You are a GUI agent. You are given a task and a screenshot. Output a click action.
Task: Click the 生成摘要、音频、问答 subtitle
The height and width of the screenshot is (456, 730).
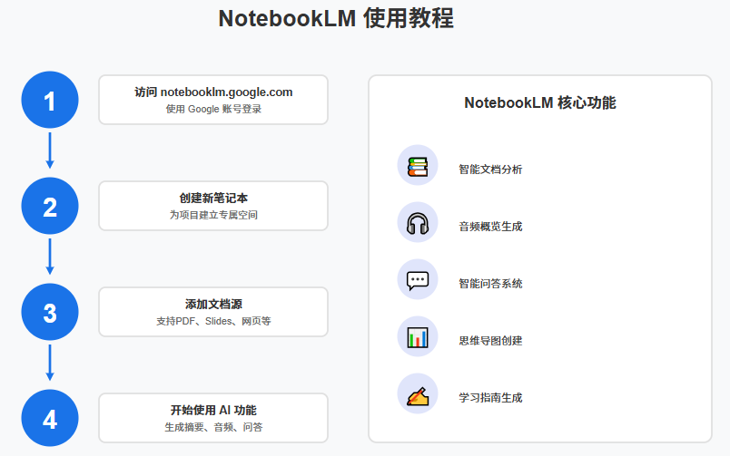click(x=213, y=427)
